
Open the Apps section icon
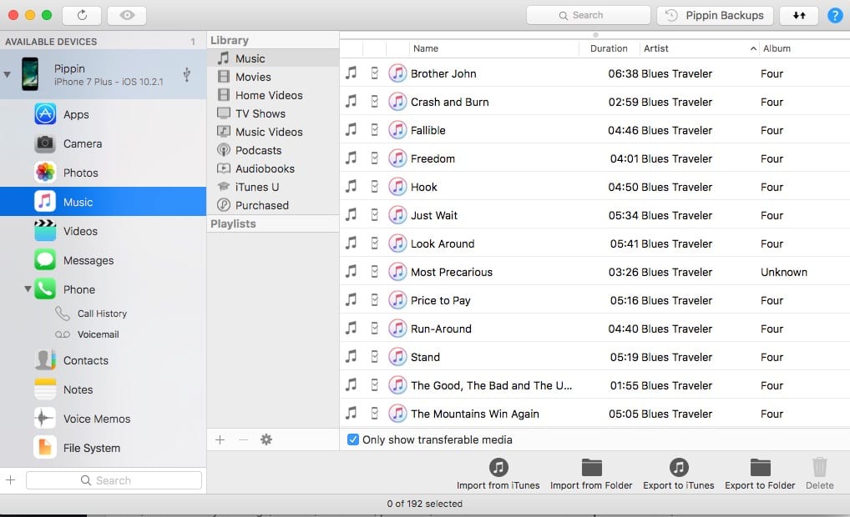45,114
